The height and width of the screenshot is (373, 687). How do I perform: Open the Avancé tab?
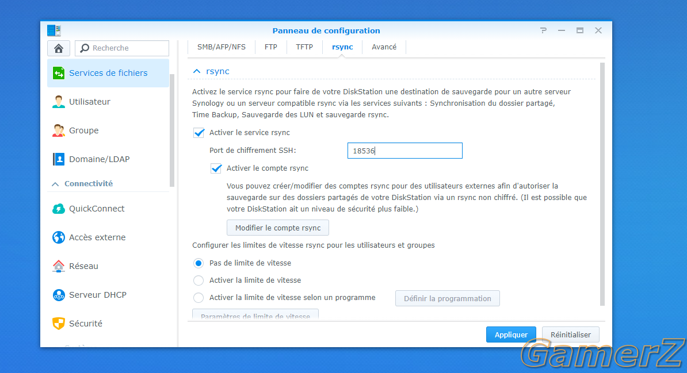pyautogui.click(x=384, y=47)
